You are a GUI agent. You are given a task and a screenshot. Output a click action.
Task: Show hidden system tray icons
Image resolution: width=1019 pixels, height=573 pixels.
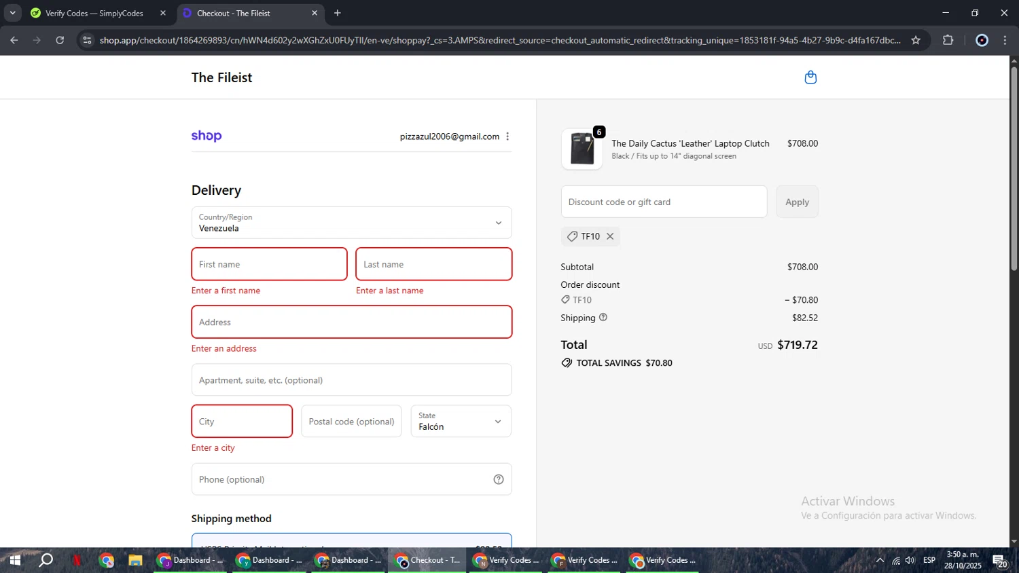tap(880, 560)
